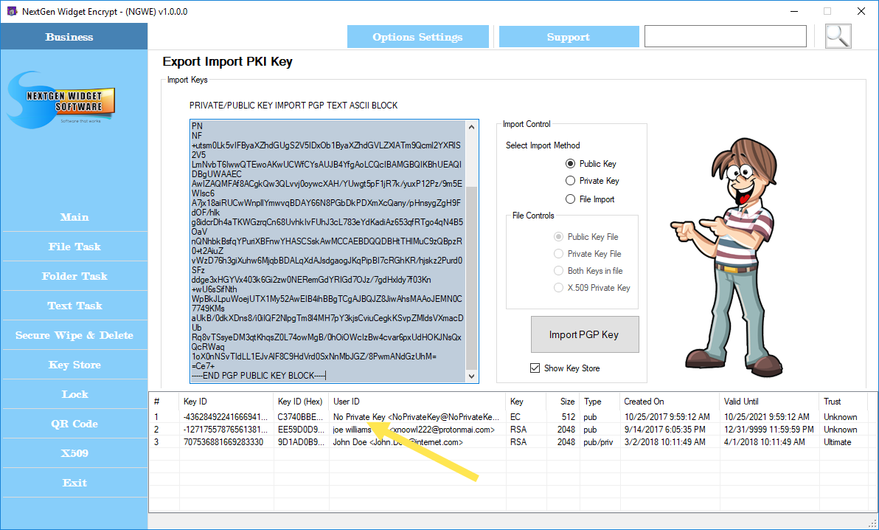The height and width of the screenshot is (530, 879).
Task: Uncheck the Show Key Store checkbox
Action: pos(535,368)
